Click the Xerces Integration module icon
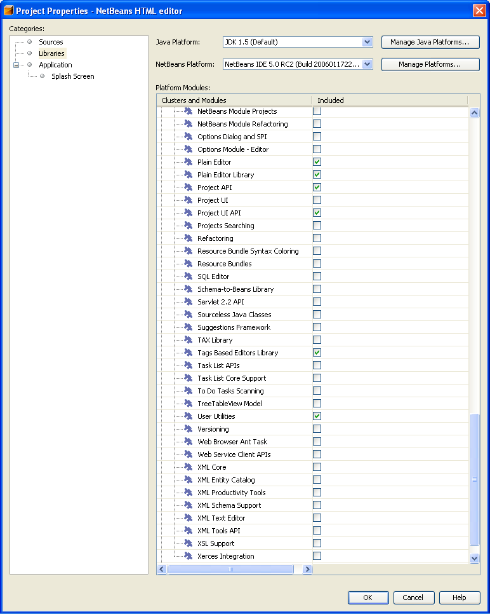The image size is (490, 614). point(189,556)
